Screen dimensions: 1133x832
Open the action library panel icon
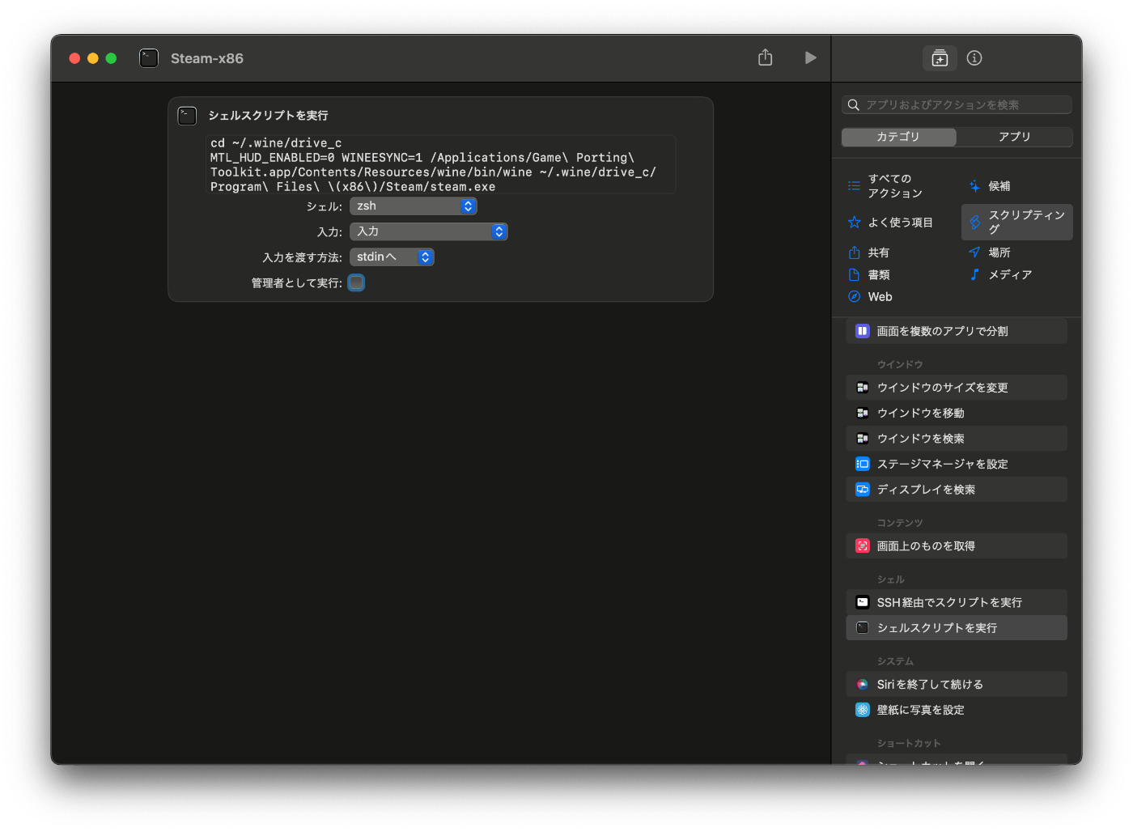point(940,58)
